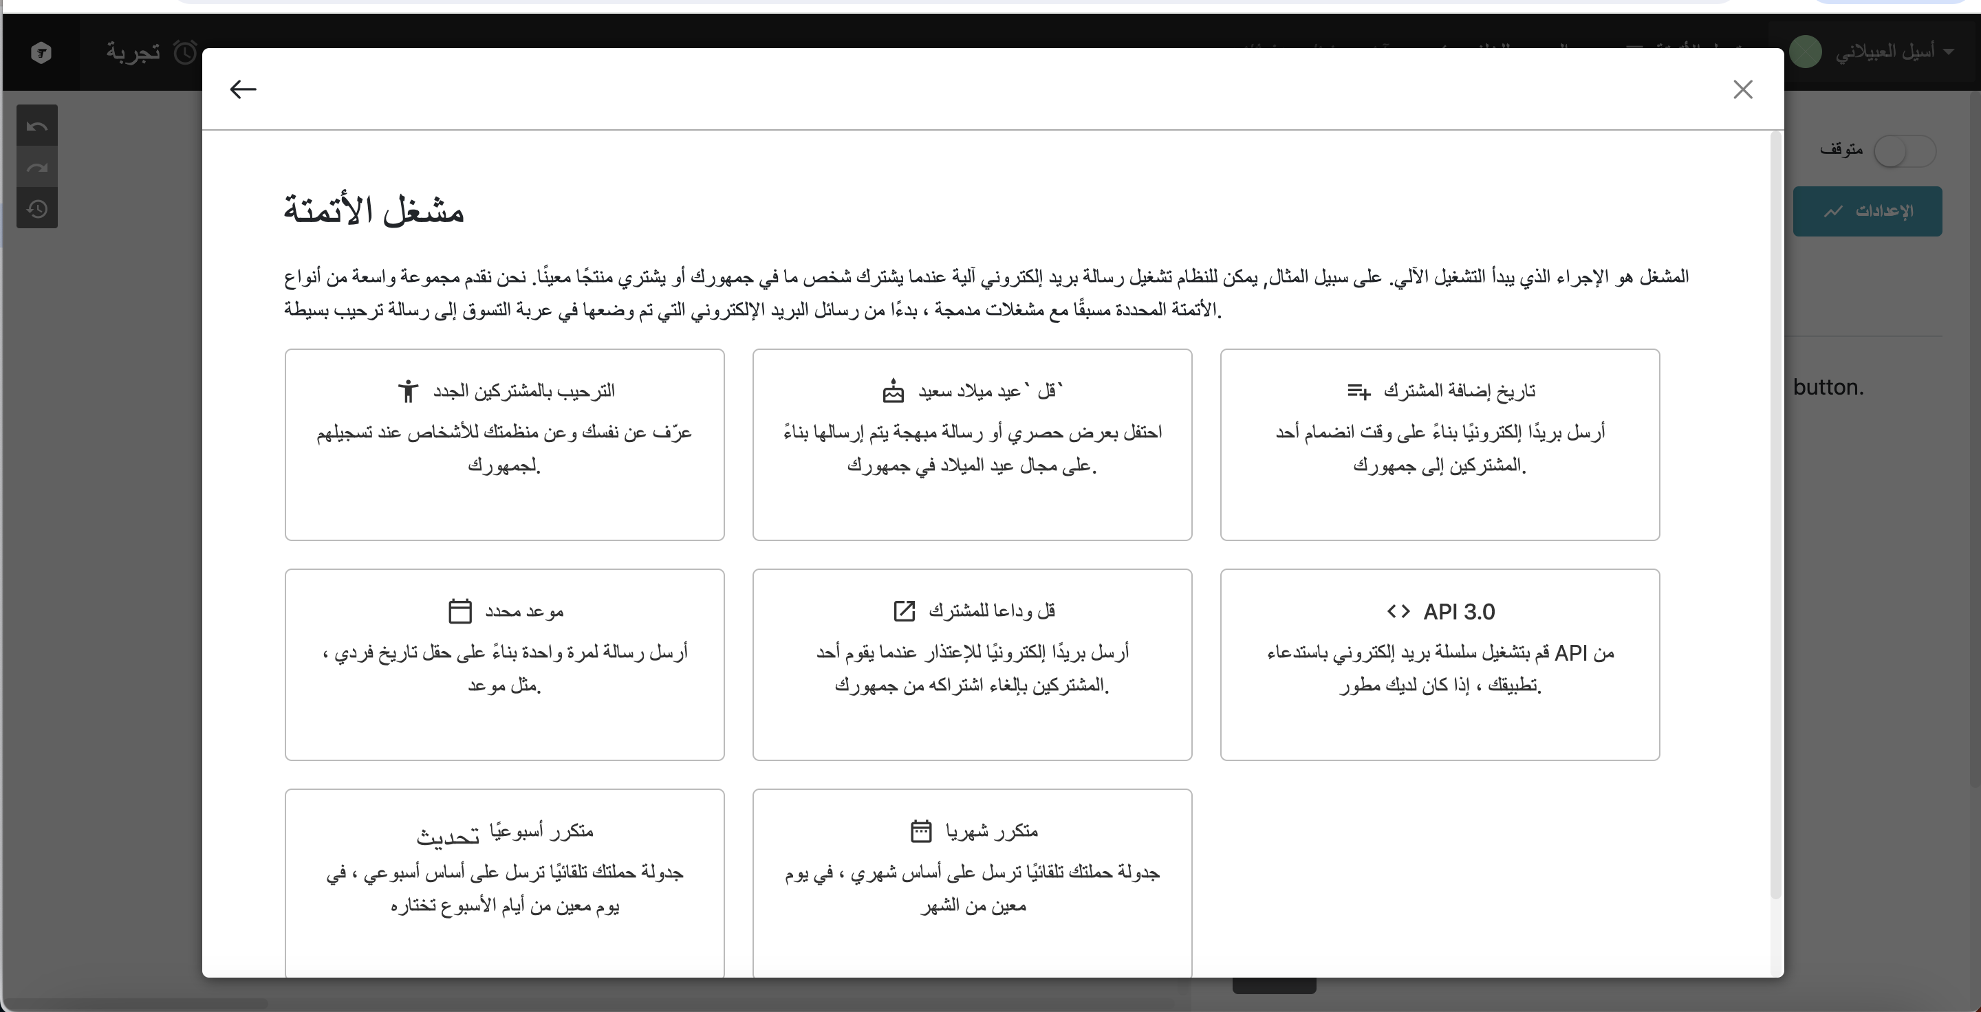Image resolution: width=1981 pixels, height=1012 pixels.
Task: Click the undo icon in the left toolbar
Action: (x=37, y=126)
